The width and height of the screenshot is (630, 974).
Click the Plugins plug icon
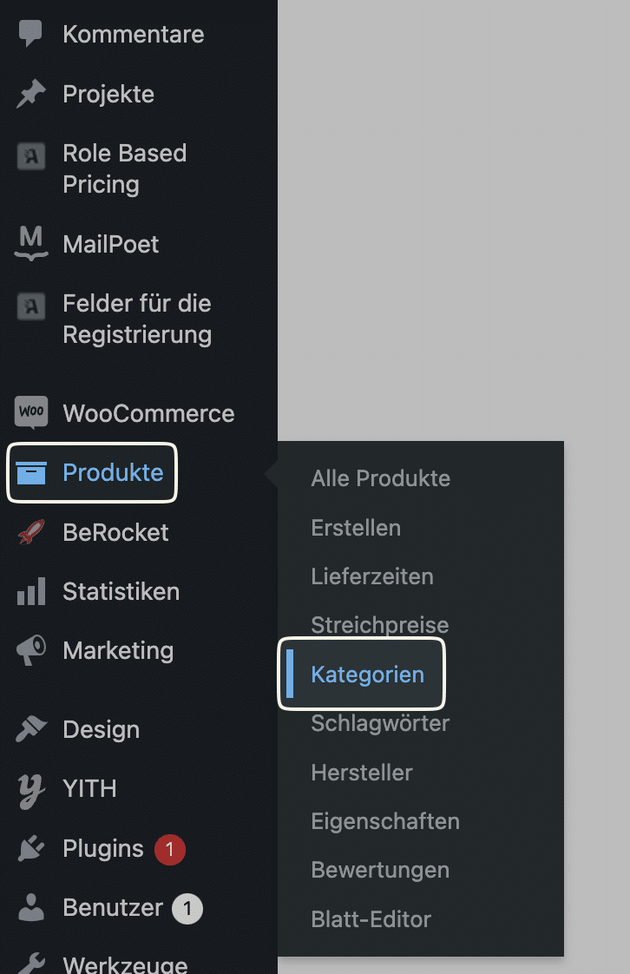31,848
